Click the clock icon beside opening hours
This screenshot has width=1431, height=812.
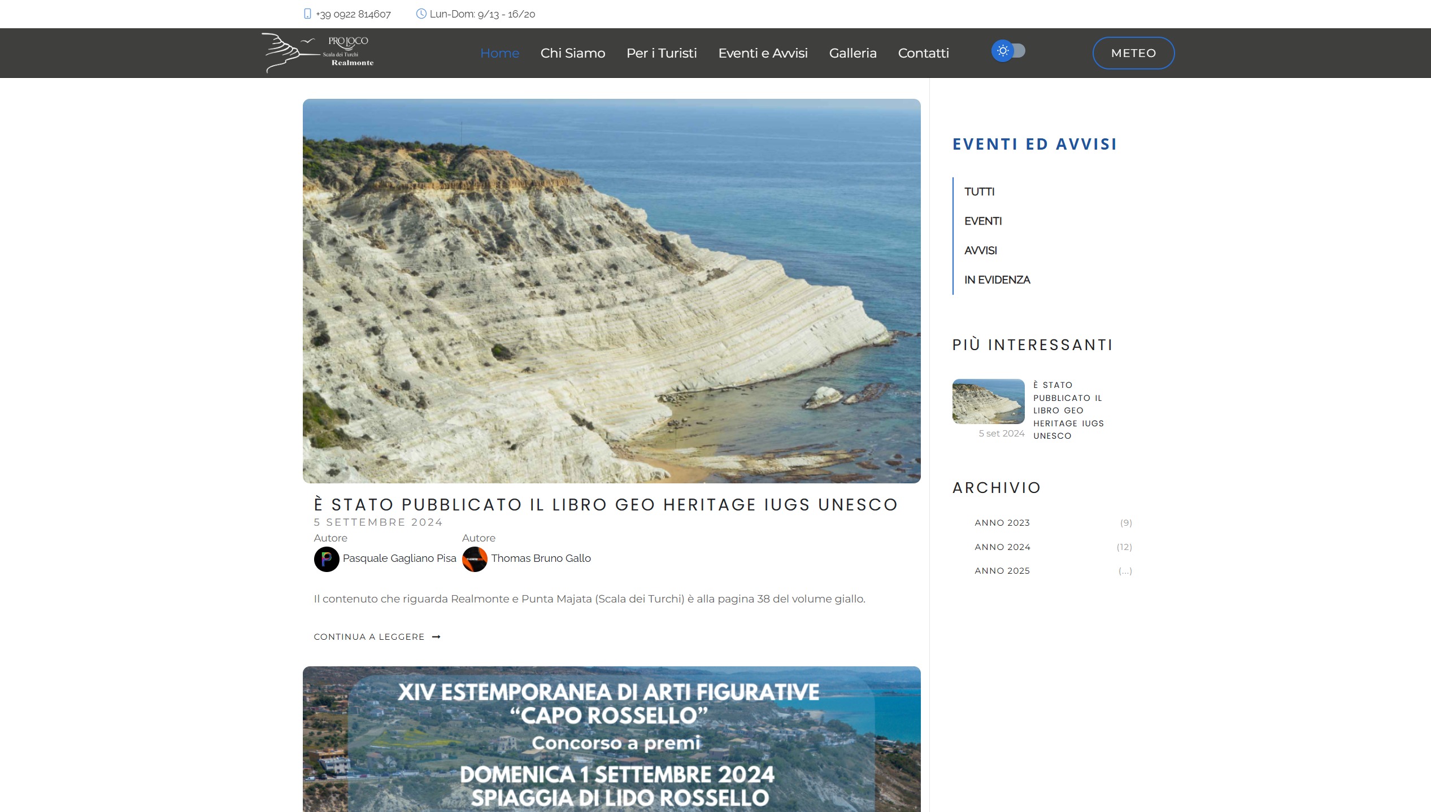tap(421, 14)
